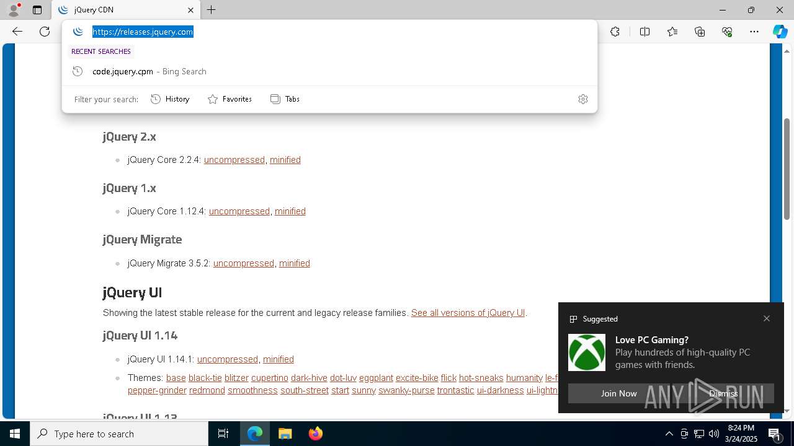This screenshot has width=794, height=446.
Task: Open a new tab with plus button
Action: (212, 10)
